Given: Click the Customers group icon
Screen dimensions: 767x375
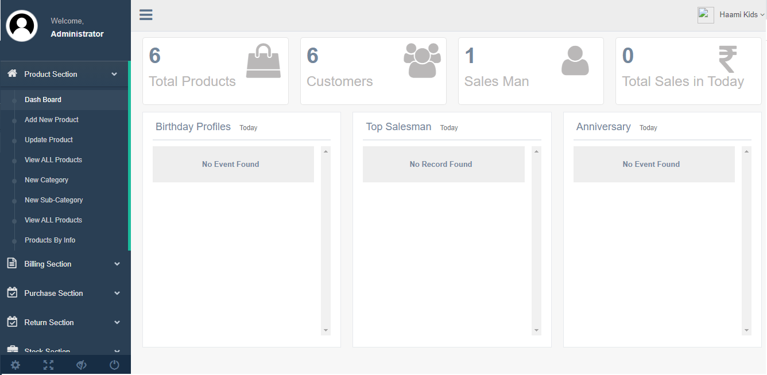Looking at the screenshot, I should coord(422,60).
